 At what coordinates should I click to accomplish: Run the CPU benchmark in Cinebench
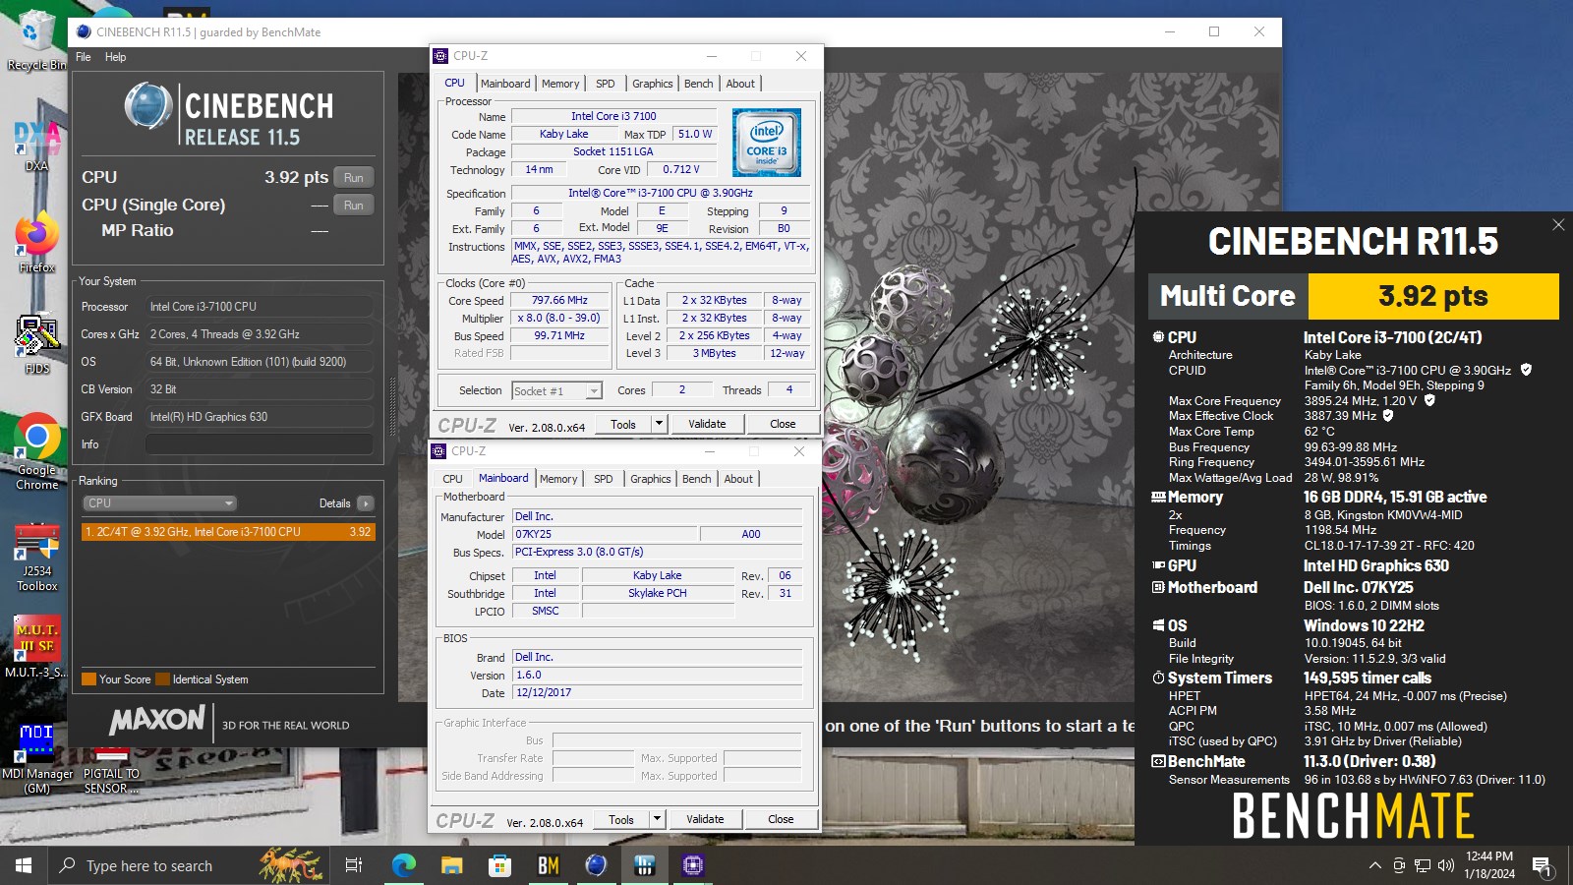(354, 178)
